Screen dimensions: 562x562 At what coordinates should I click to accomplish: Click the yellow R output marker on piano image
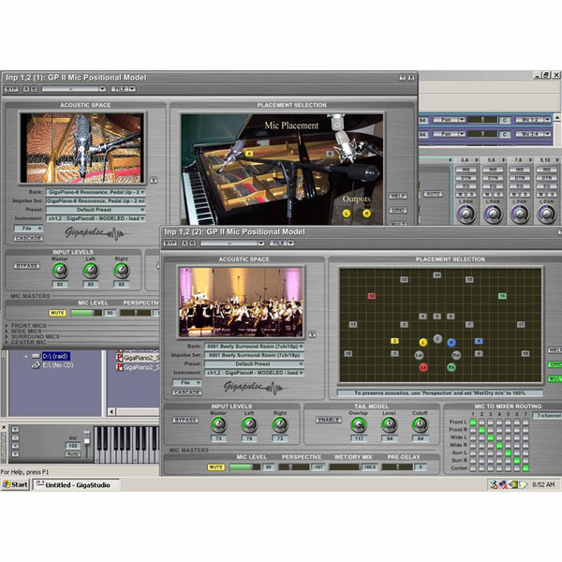tap(366, 214)
